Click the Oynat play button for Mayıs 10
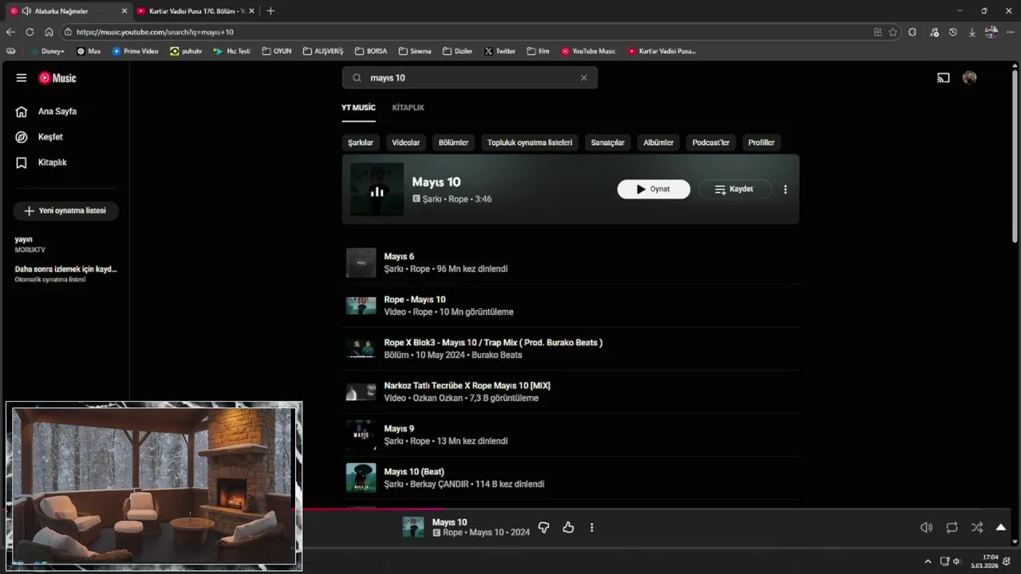The width and height of the screenshot is (1021, 574). tap(653, 190)
